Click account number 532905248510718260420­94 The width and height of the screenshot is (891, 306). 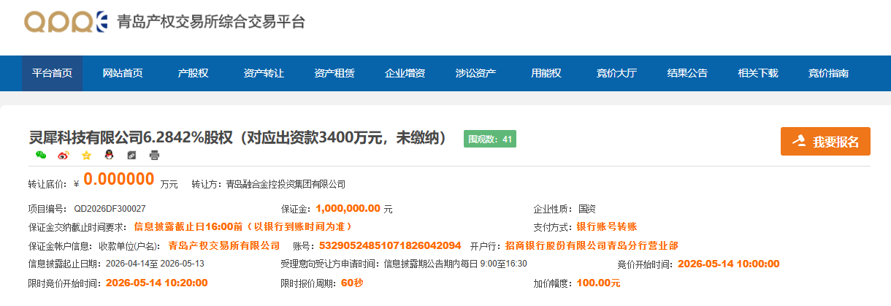click(390, 245)
